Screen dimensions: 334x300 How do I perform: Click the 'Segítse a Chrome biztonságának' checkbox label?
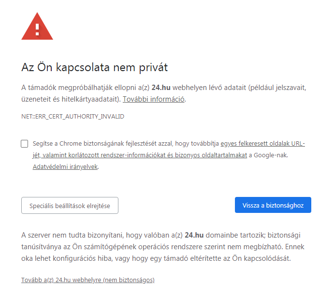(126, 144)
